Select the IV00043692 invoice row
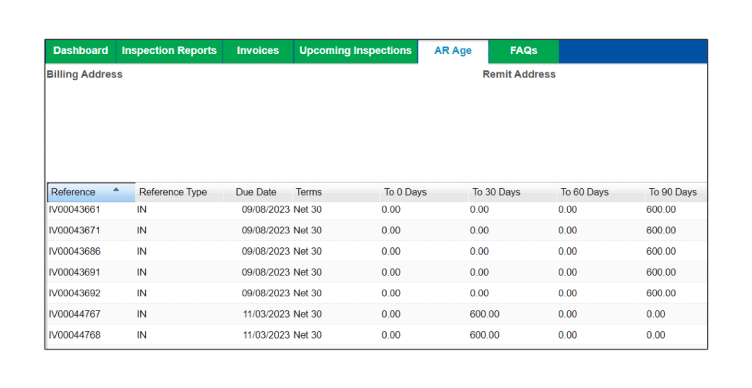This screenshot has height=388, width=752. pyautogui.click(x=75, y=294)
